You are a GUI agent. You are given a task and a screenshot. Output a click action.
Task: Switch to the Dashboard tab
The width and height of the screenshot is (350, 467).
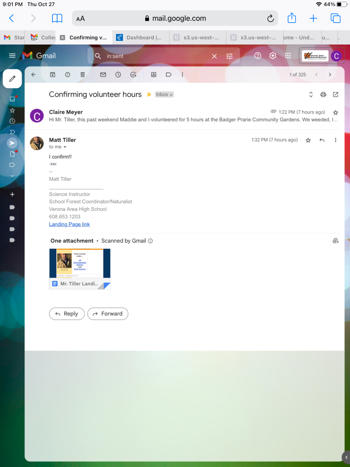(141, 37)
